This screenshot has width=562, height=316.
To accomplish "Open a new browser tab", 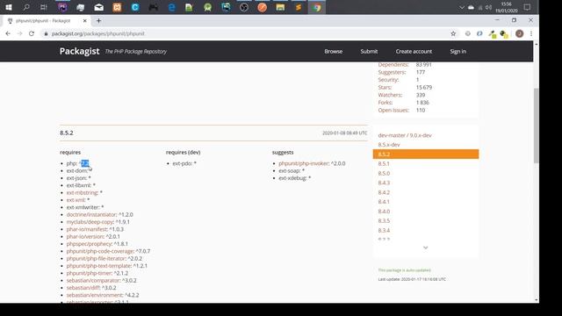I will (x=98, y=21).
